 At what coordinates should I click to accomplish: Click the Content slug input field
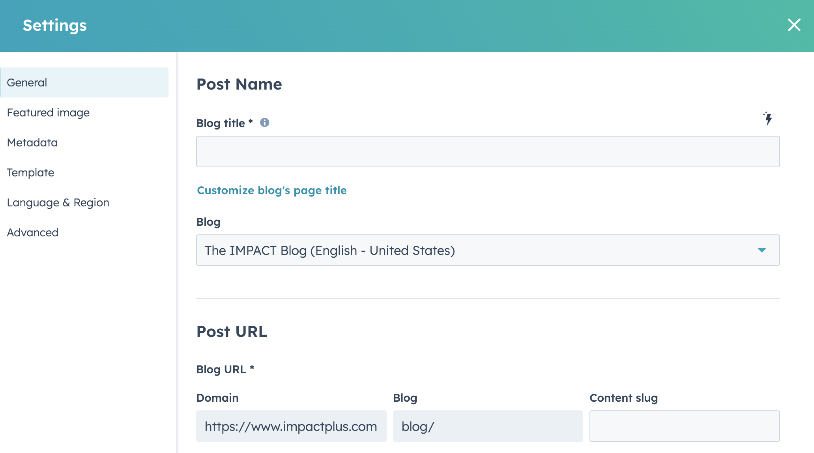[x=684, y=426]
